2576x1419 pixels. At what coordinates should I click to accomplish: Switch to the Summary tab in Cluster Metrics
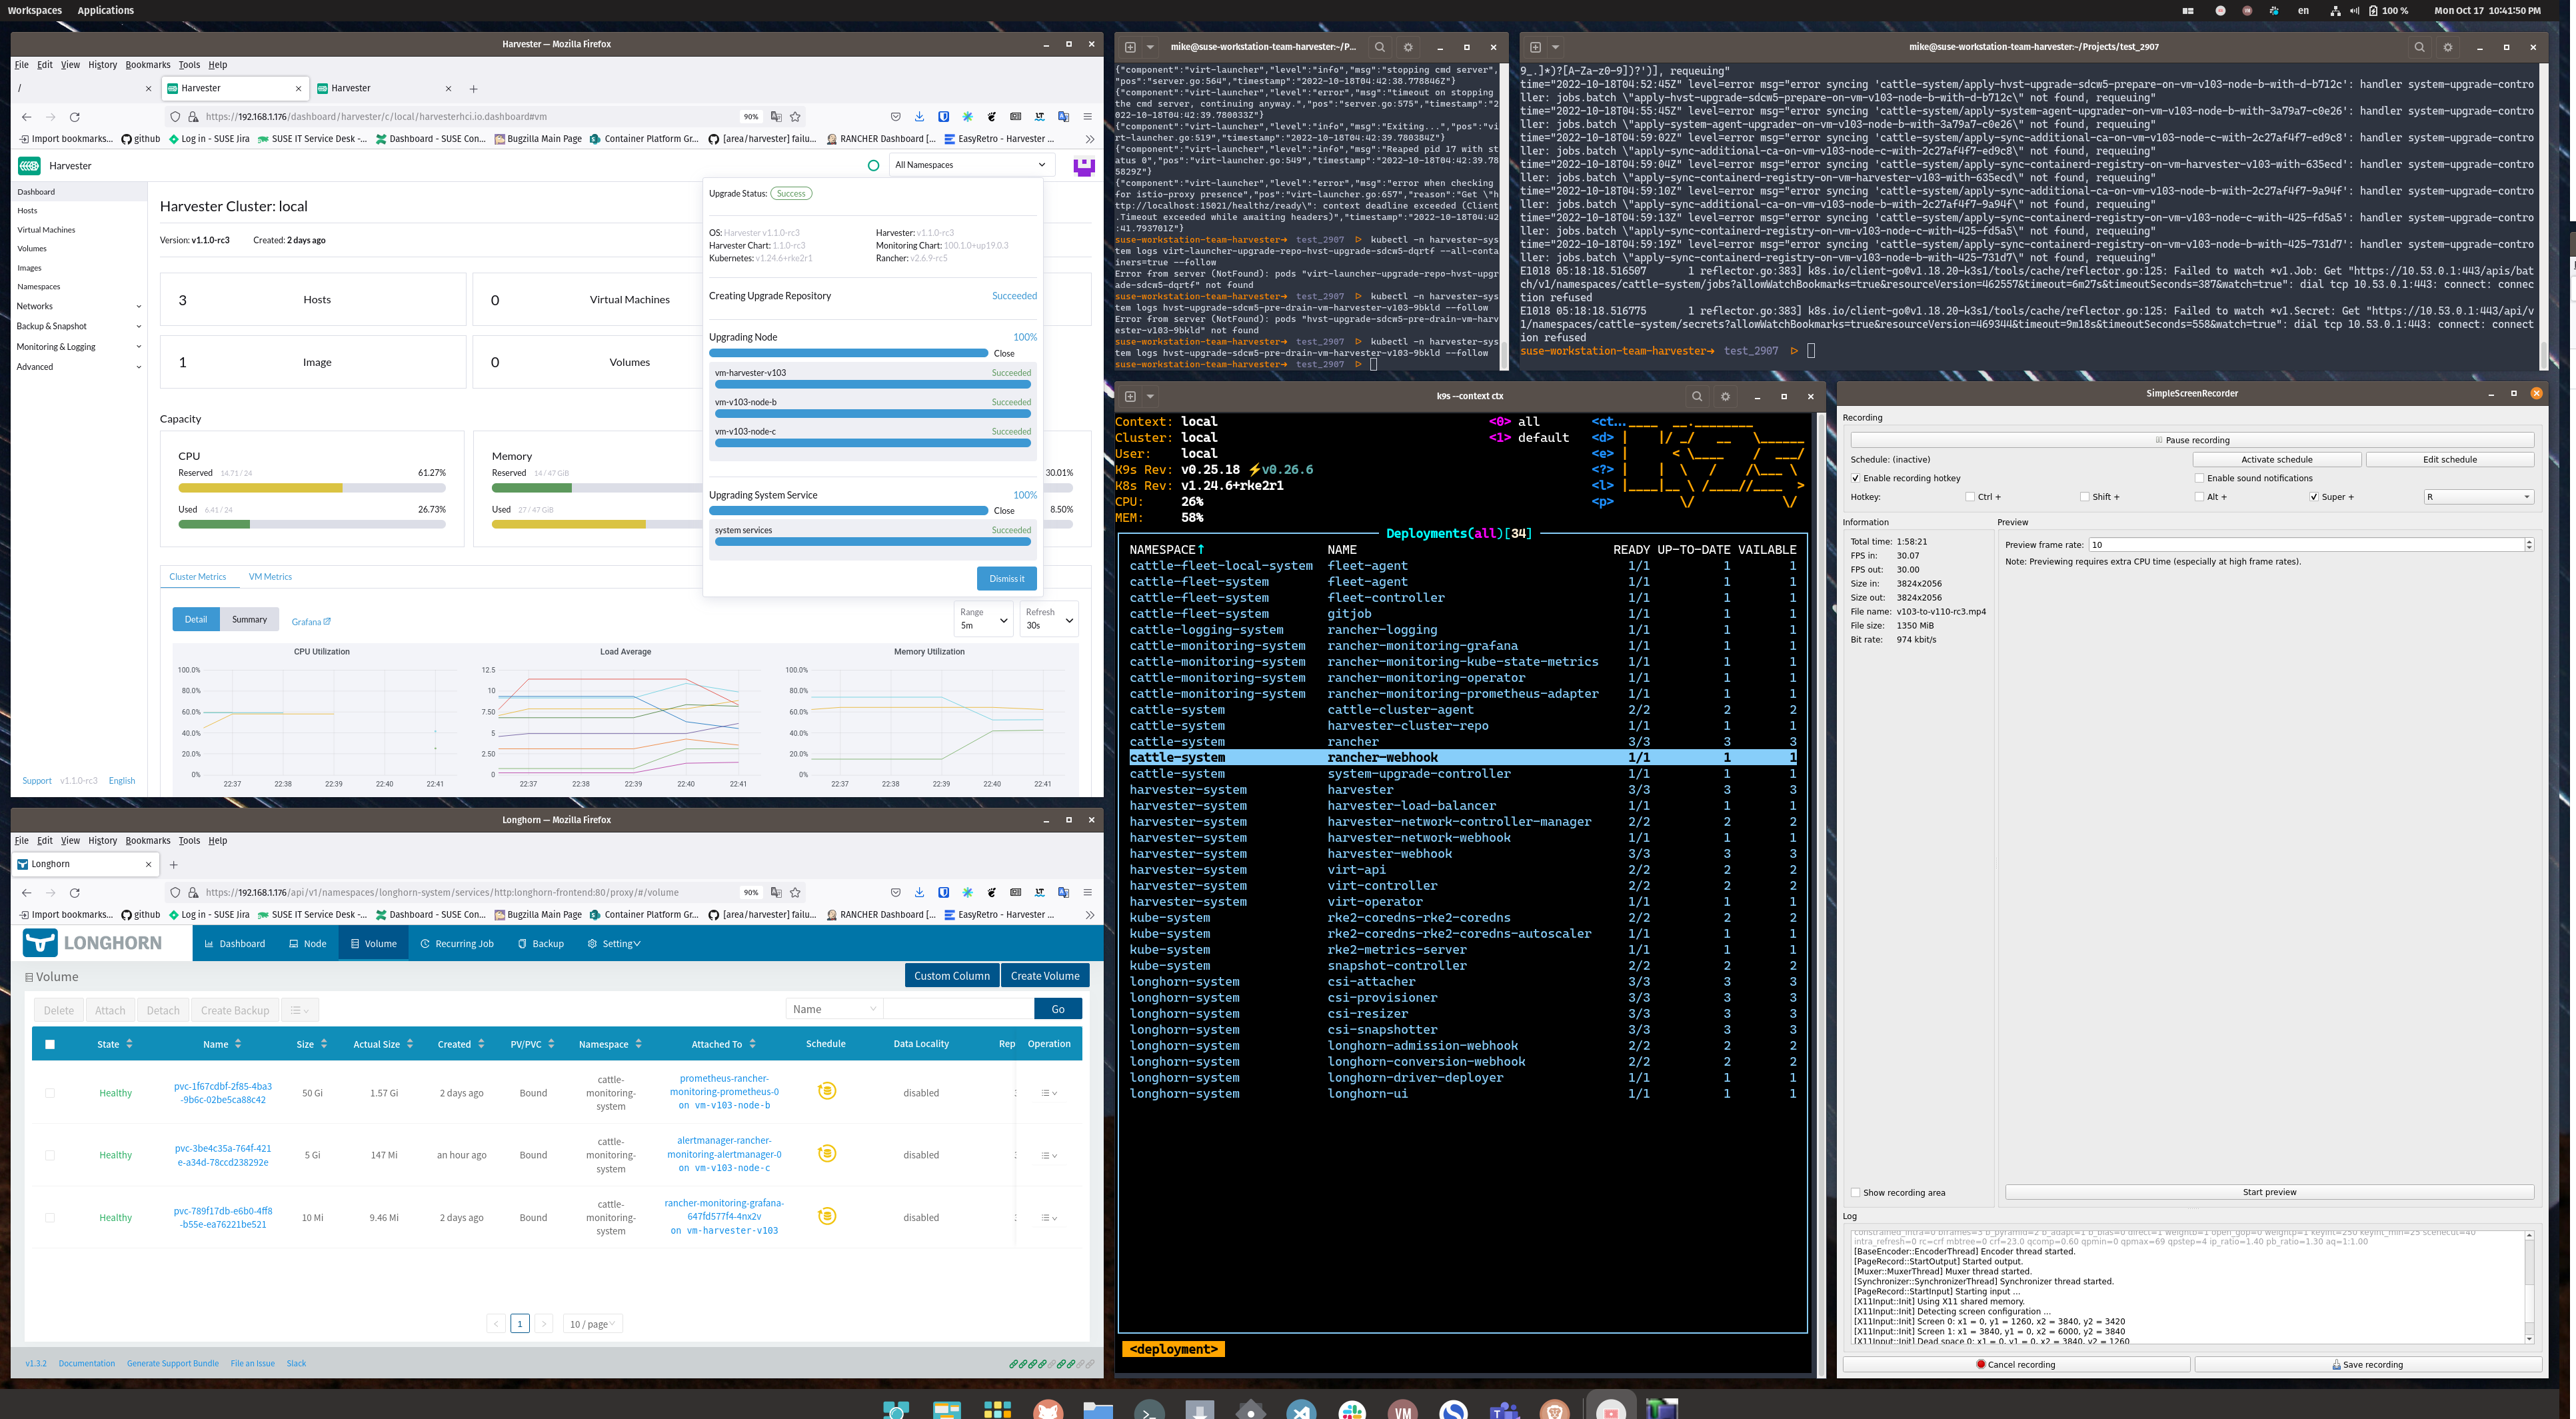[249, 619]
